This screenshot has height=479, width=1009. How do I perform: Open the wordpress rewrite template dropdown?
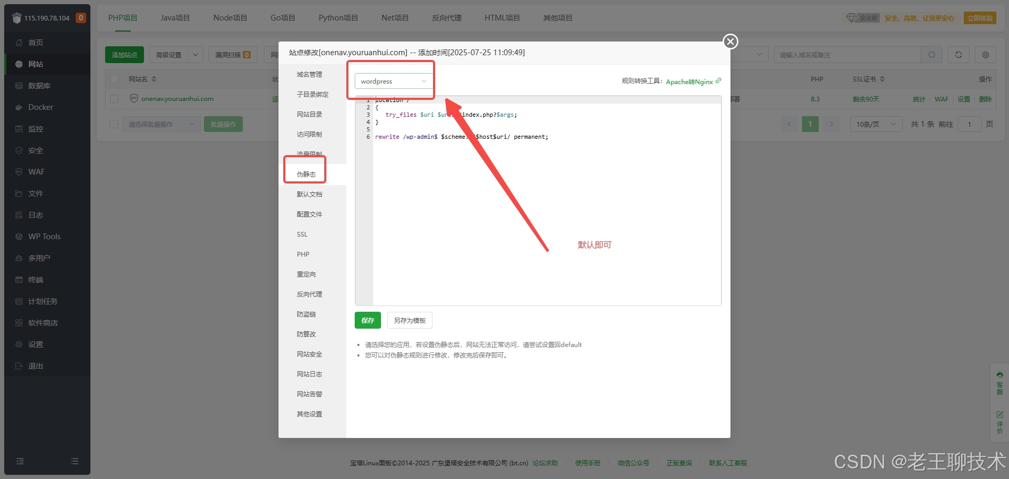pos(393,81)
